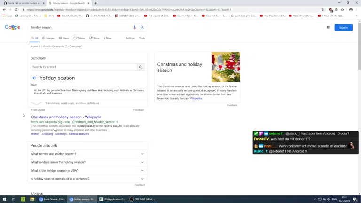This screenshot has width=361, height=203.
Task: Switch to the Images search tab
Action: tap(48, 38)
